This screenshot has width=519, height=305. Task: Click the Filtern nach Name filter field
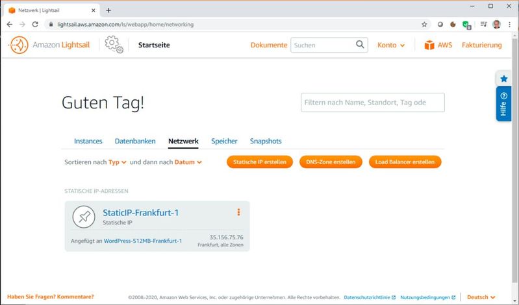(x=373, y=103)
